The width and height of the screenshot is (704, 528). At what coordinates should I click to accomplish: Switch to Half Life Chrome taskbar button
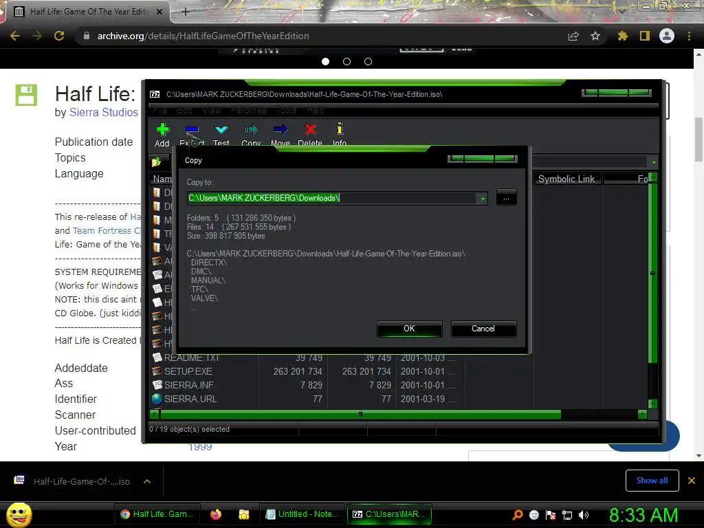pyautogui.click(x=157, y=514)
